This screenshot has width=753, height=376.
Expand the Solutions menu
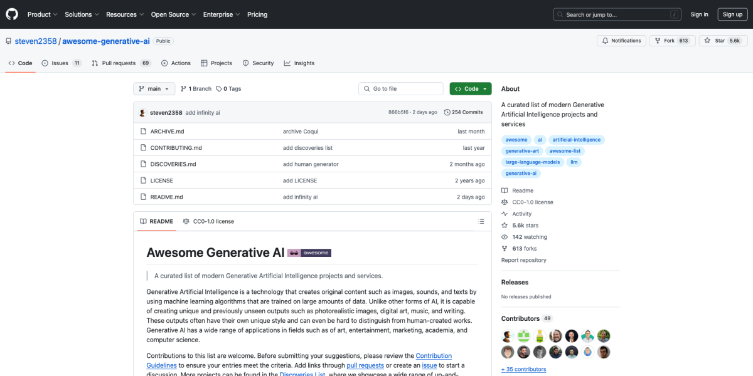point(82,14)
